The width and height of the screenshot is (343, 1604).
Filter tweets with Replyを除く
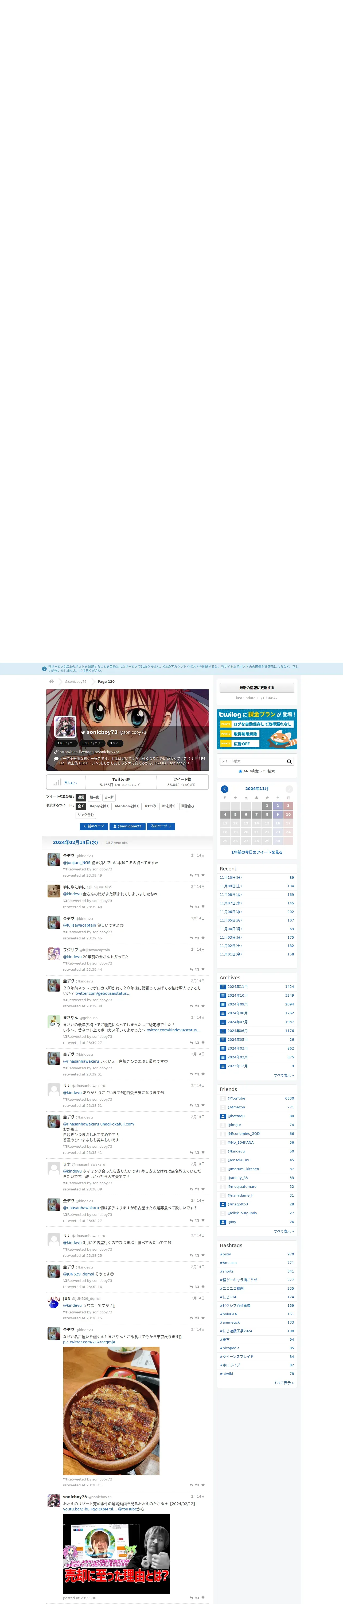[x=100, y=806]
